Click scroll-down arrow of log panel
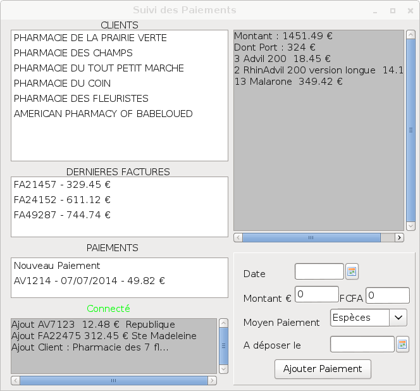The width and height of the screenshot is (420, 391). tap(223, 369)
